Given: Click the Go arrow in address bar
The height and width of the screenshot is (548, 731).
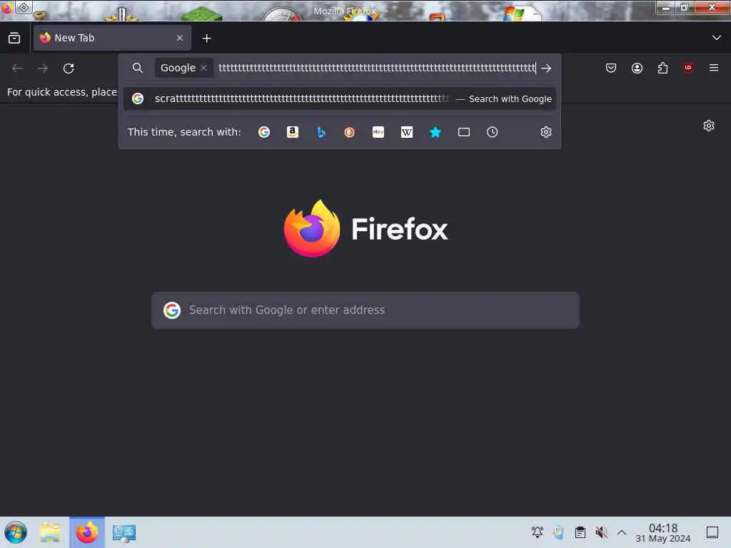Looking at the screenshot, I should [x=546, y=68].
